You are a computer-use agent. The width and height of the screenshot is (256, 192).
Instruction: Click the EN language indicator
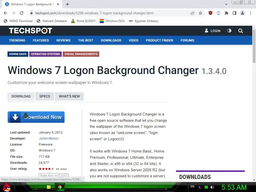coord(192,186)
